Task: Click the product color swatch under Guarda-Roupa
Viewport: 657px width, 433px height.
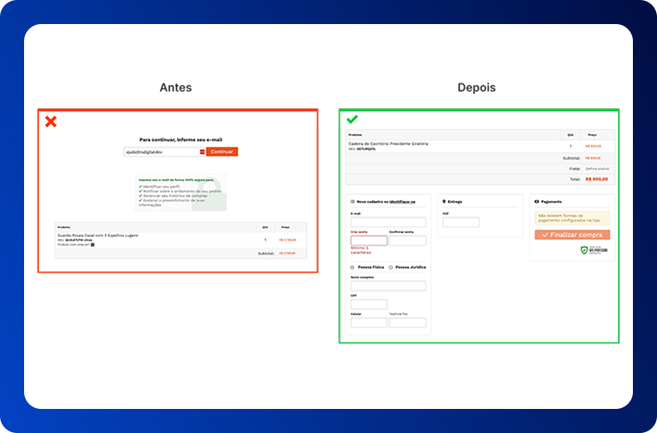Action: click(x=92, y=245)
